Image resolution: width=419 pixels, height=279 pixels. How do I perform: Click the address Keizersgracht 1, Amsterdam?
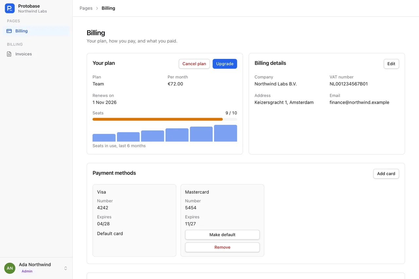tap(284, 102)
